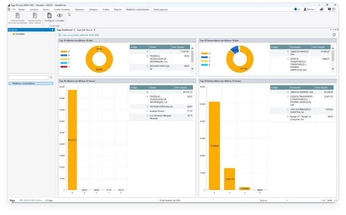Switch to the Sage Self-Service tab
The image size is (346, 215).
click(85, 30)
